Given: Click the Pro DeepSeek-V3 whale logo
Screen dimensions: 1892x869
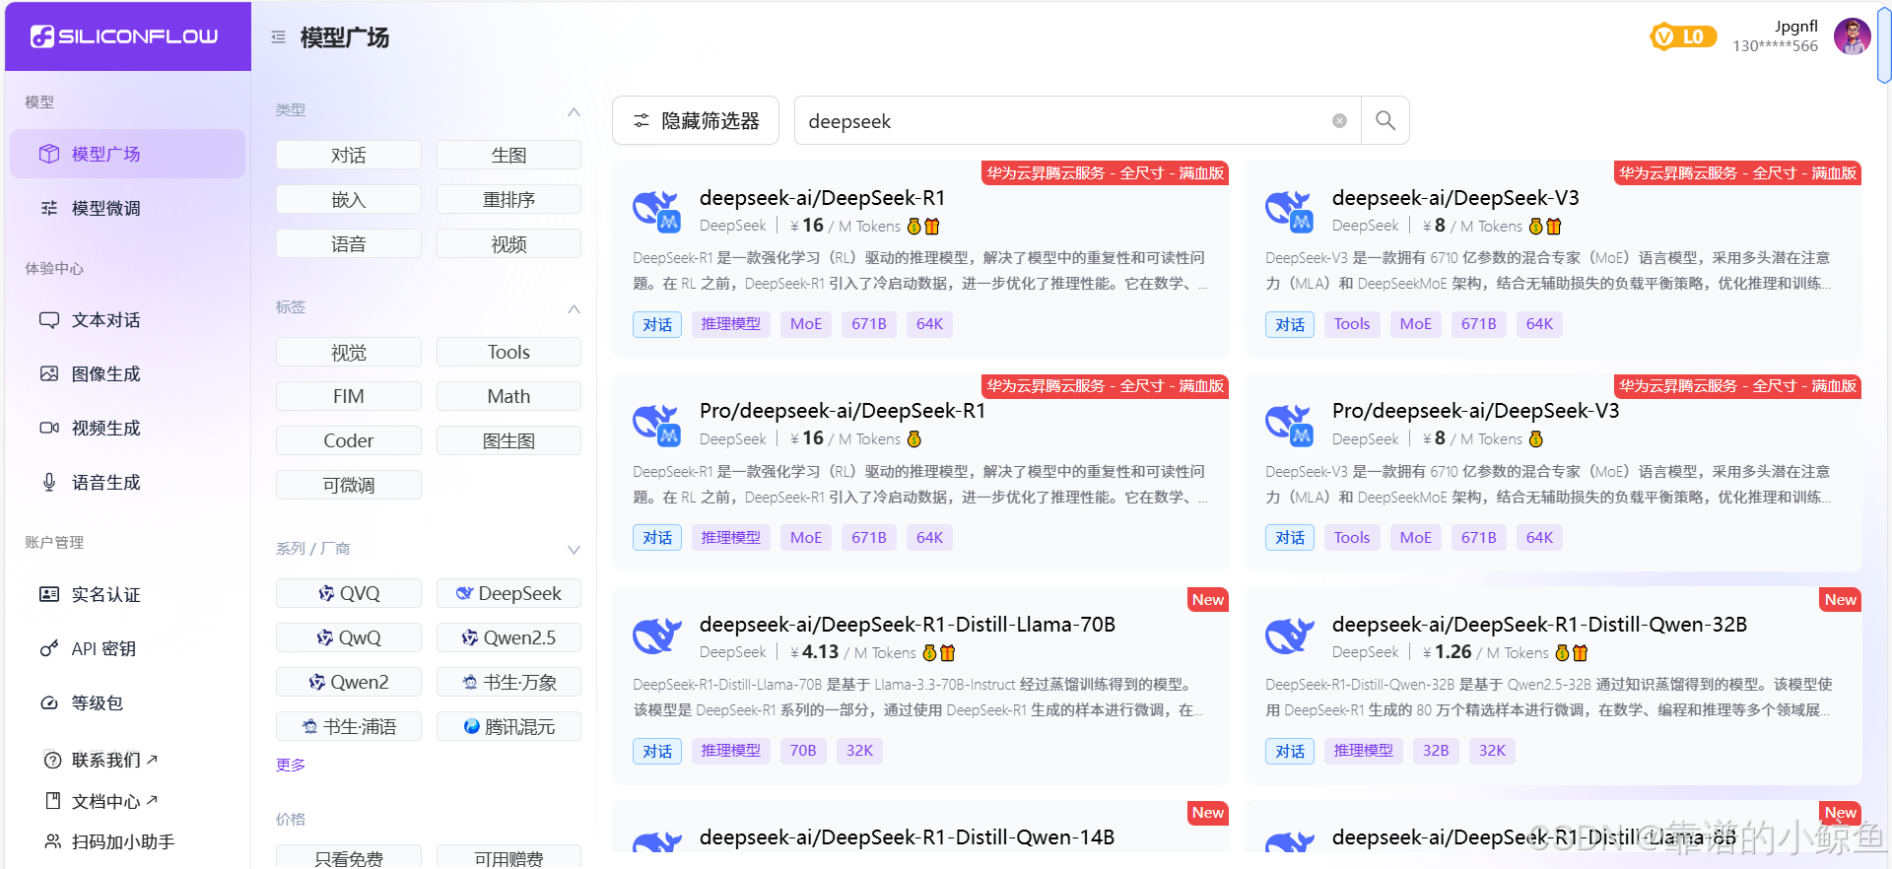Looking at the screenshot, I should pyautogui.click(x=1289, y=424).
